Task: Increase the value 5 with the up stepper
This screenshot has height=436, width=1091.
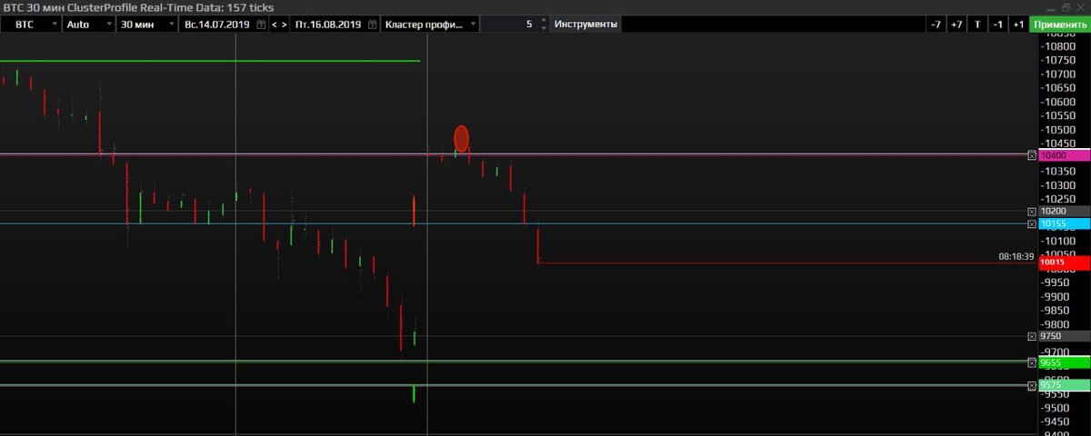Action: pyautogui.click(x=544, y=21)
